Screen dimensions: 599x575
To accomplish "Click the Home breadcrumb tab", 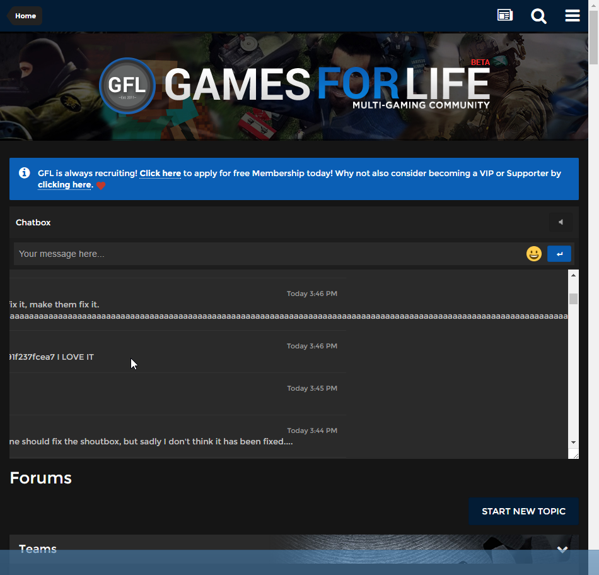I will pyautogui.click(x=25, y=16).
